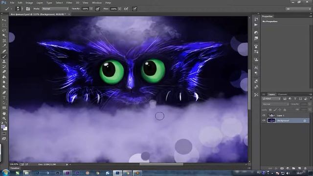The width and height of the screenshot is (313, 176).
Task: Select the Rectangular Marquee tool
Action: (x=4, y=25)
